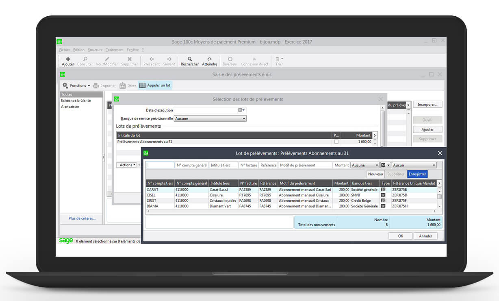Open the Trier sort toolbar icon
The width and height of the screenshot is (499, 301).
(279, 59)
